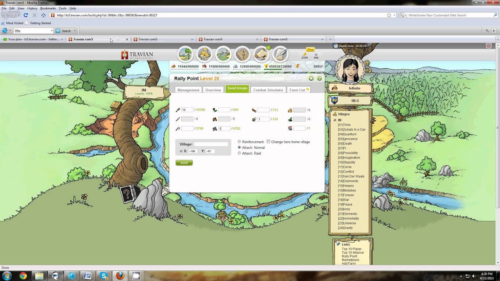Click the catapult unit icon beside 124

pyautogui.click(x=254, y=119)
